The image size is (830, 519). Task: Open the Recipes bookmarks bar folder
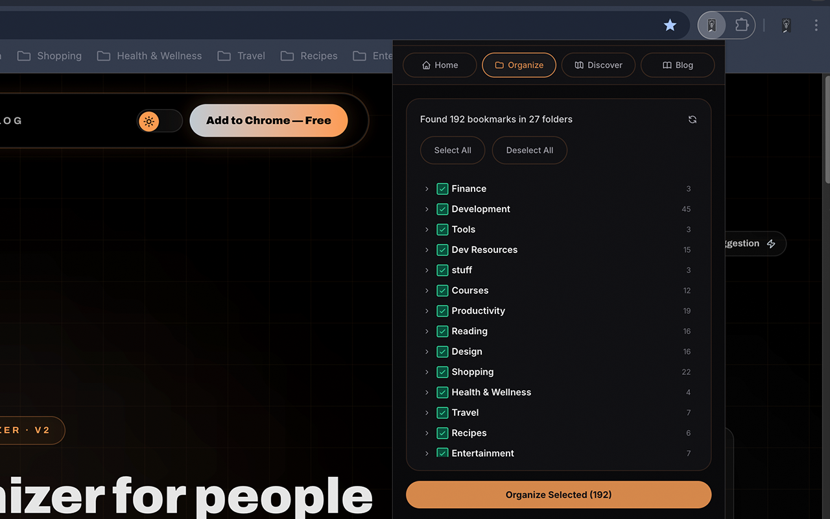(309, 56)
